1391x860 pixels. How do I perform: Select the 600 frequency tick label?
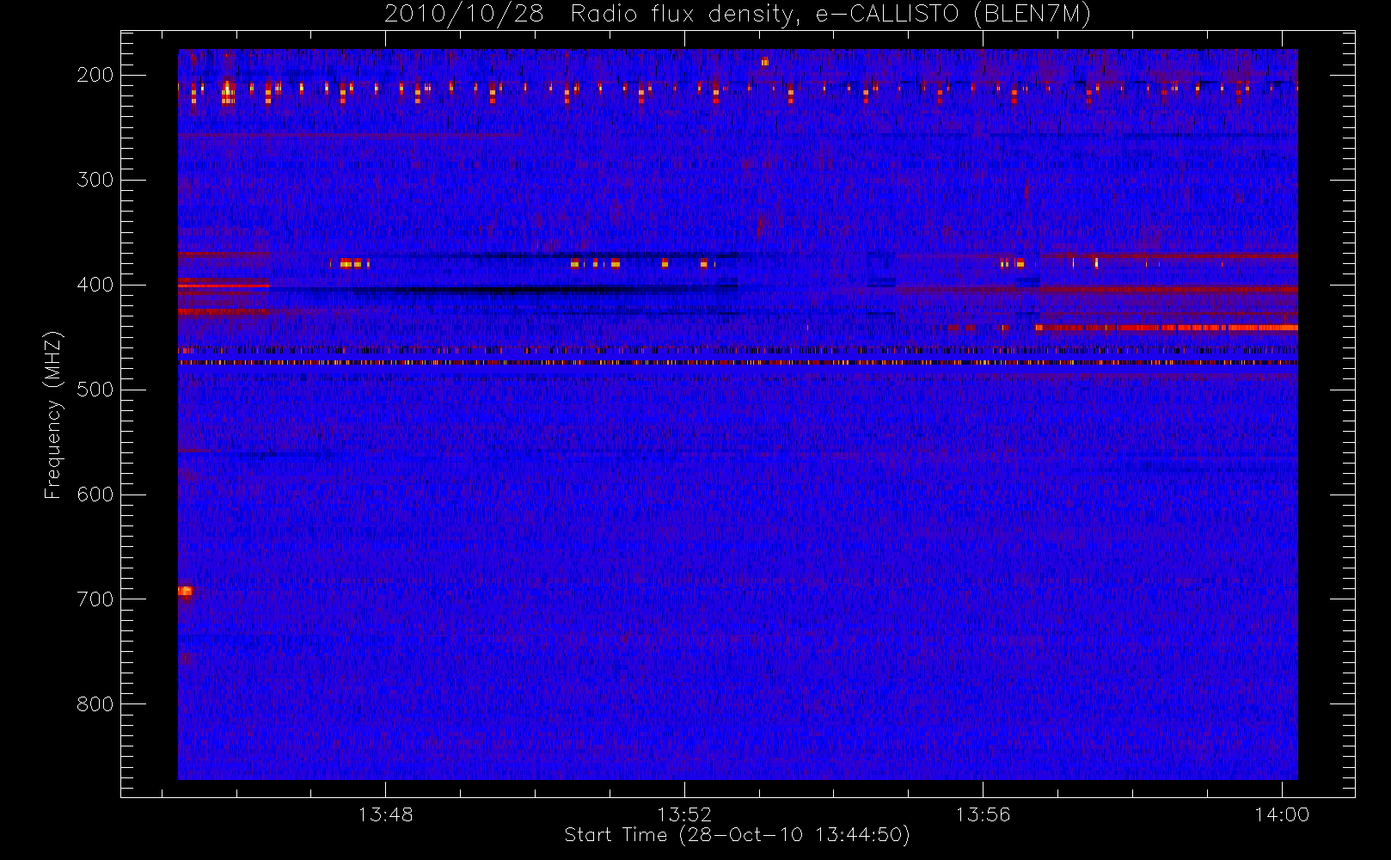(95, 494)
